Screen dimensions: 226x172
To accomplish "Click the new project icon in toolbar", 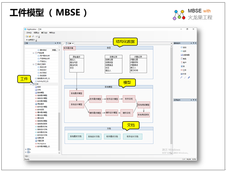I will click(x=27, y=36).
